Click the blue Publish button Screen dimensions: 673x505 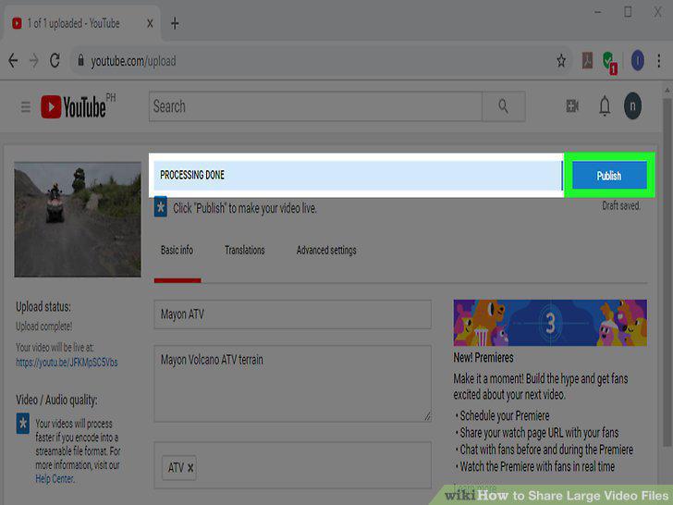coord(609,175)
